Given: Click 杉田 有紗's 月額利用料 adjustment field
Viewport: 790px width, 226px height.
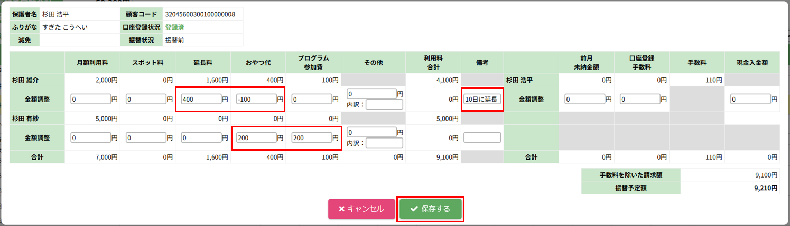Looking at the screenshot, I should point(90,137).
